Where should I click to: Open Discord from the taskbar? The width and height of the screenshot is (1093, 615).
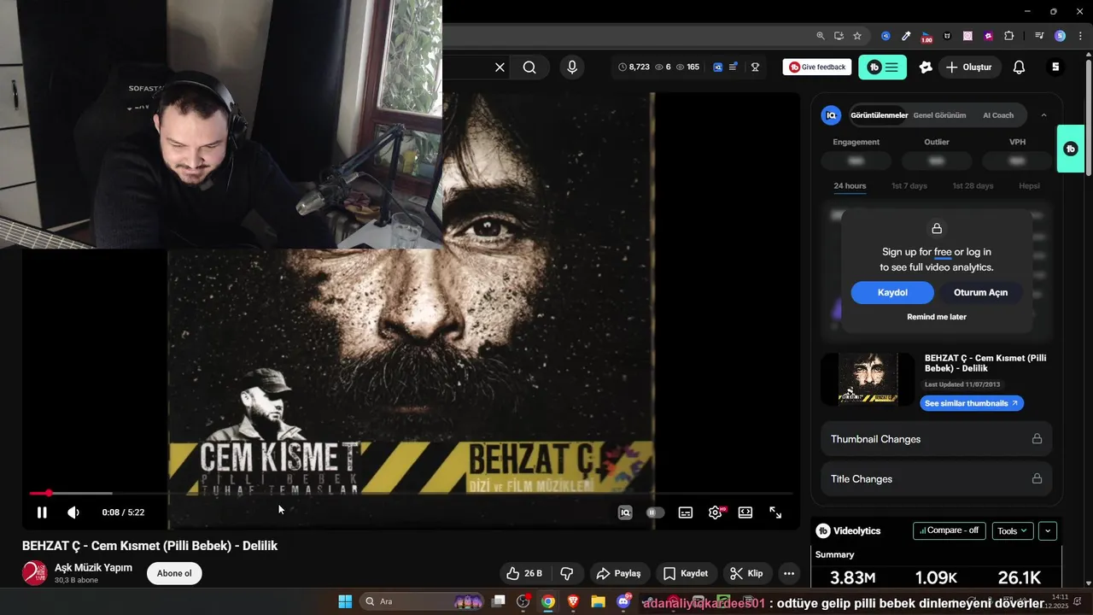coord(623,601)
